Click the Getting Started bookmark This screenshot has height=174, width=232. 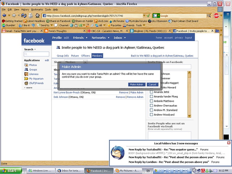12,21
